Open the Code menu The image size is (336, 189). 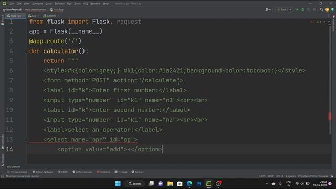(x=49, y=4)
